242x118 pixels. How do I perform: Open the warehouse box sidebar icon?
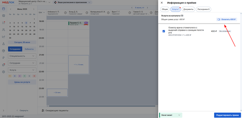[x=3, y=51]
